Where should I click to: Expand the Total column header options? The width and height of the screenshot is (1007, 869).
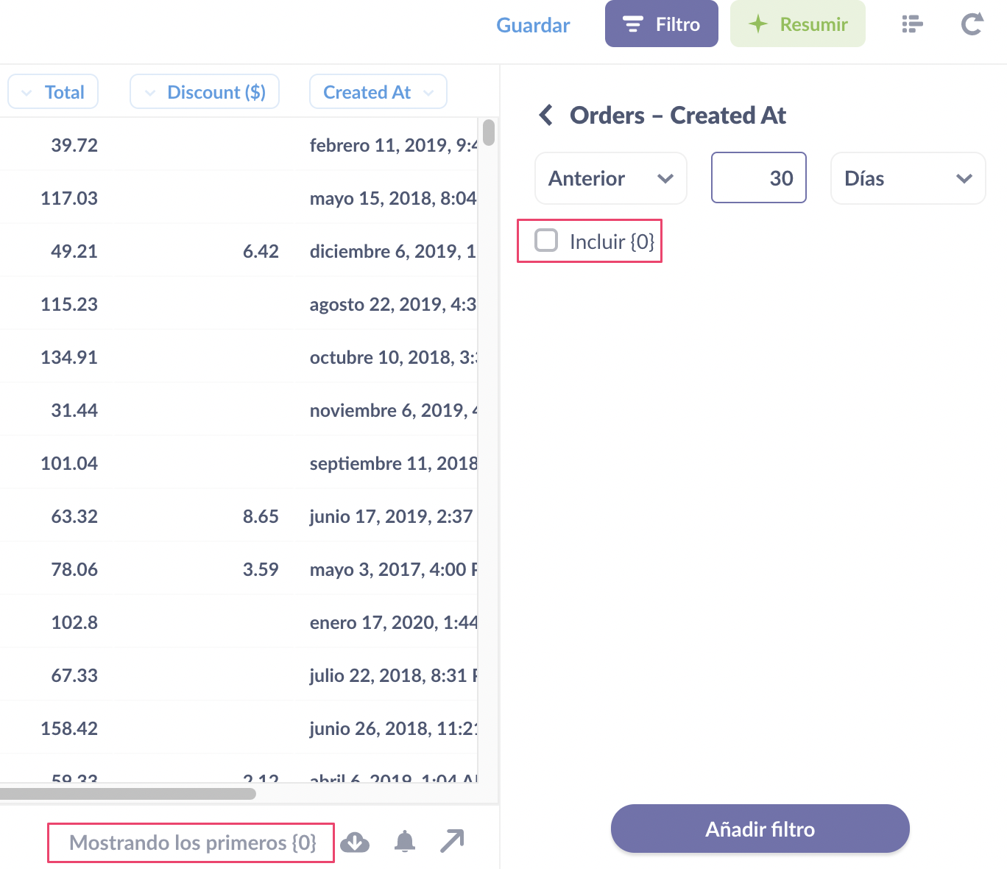click(x=52, y=91)
